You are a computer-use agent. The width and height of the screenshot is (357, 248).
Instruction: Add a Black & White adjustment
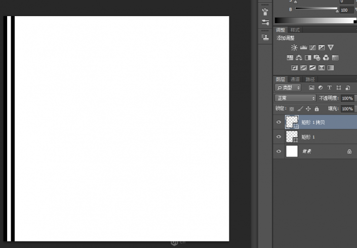(x=308, y=58)
